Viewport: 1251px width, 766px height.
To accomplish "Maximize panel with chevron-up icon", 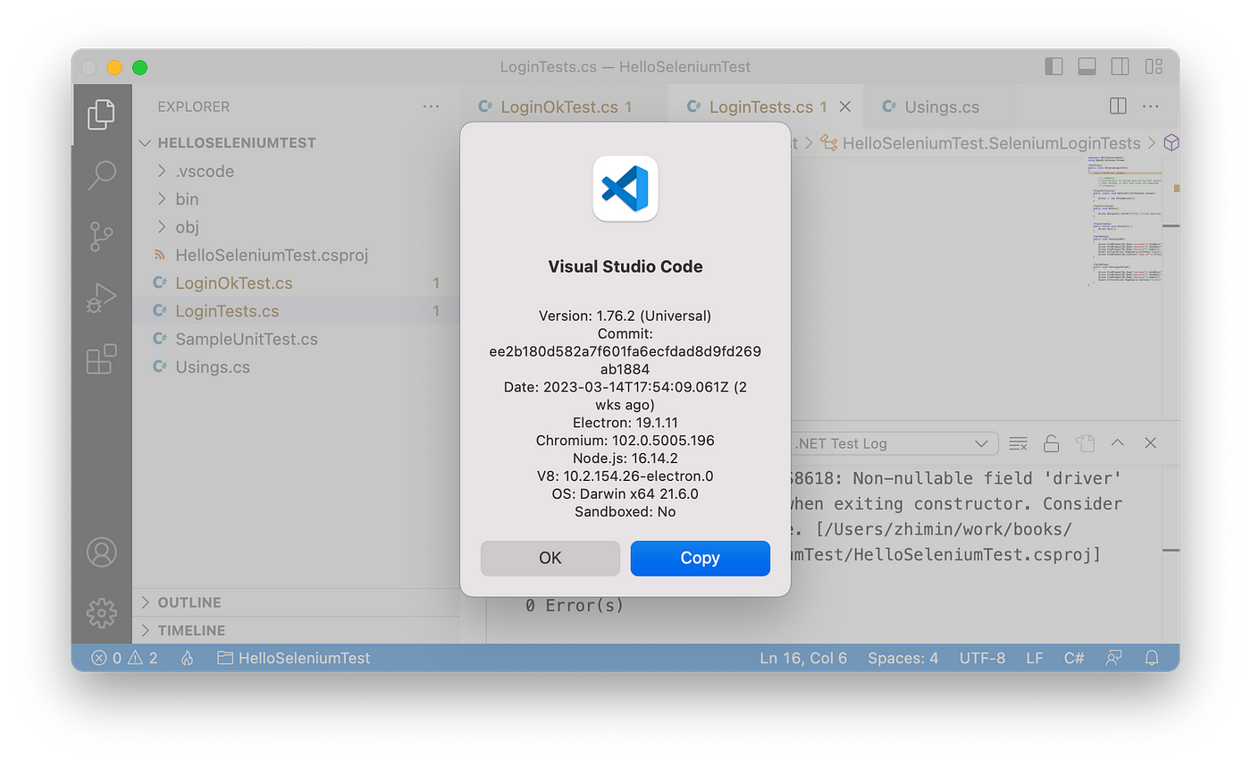I will pyautogui.click(x=1117, y=443).
